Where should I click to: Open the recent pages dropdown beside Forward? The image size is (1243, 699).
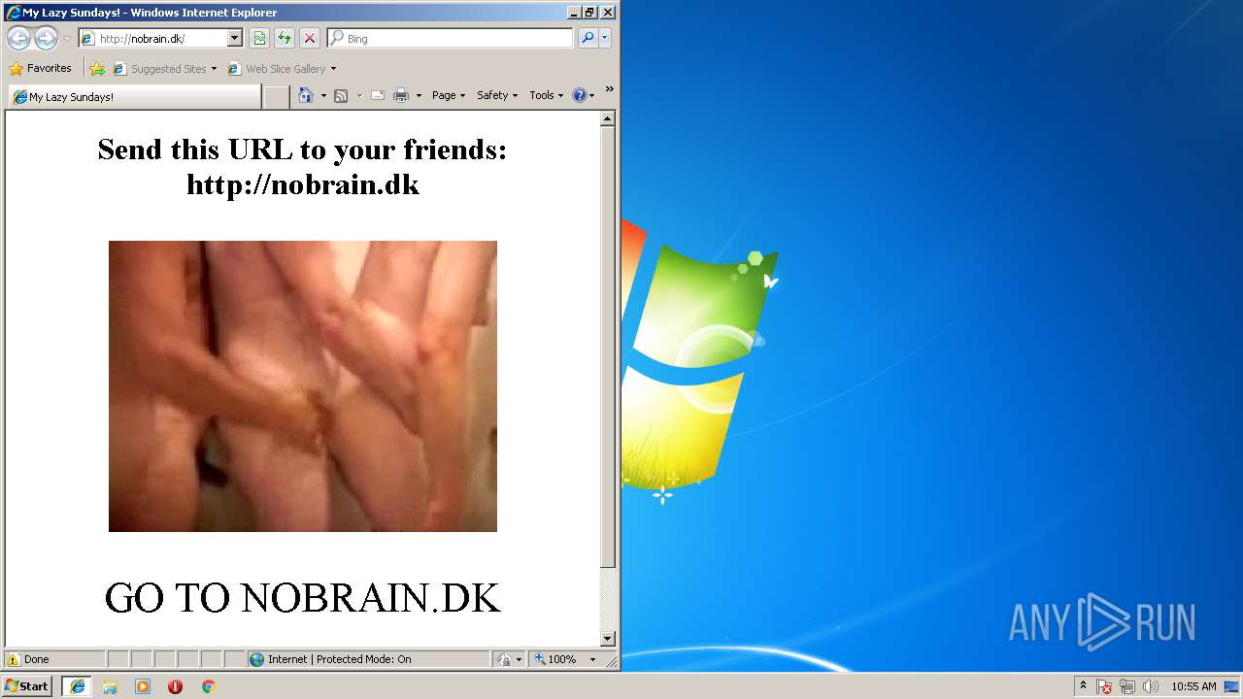coord(67,39)
